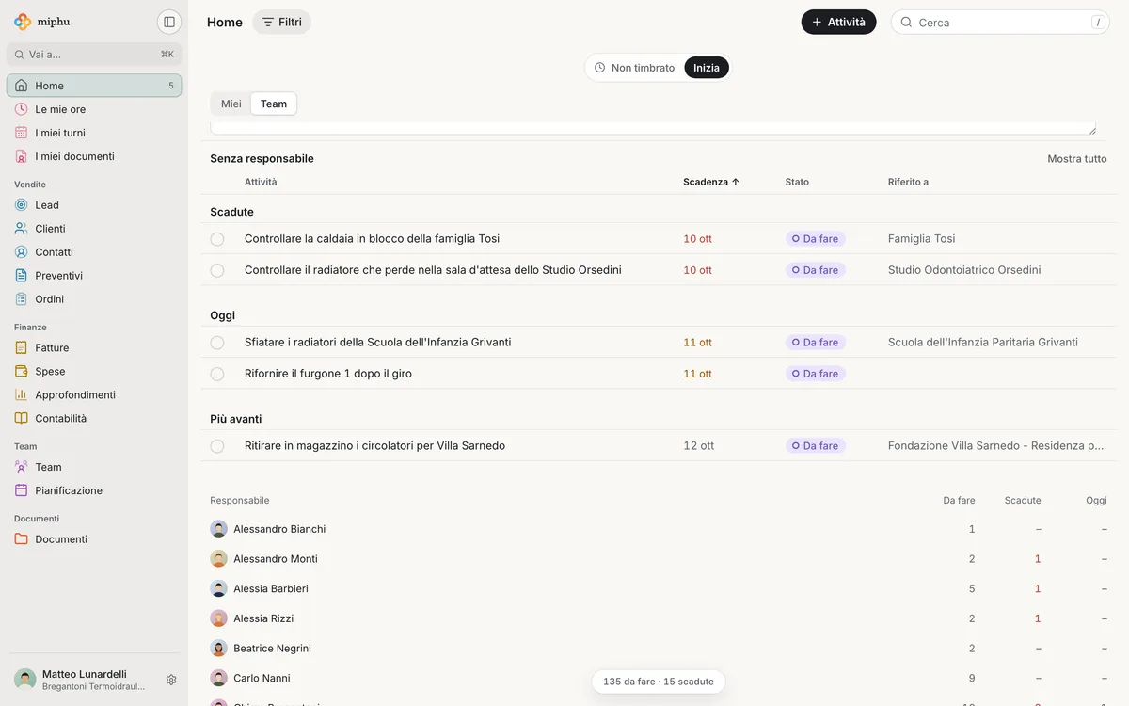Sort by Scadenza column header
Image resolution: width=1129 pixels, height=706 pixels.
click(x=711, y=182)
